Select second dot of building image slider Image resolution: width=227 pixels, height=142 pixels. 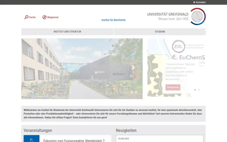(136, 92)
